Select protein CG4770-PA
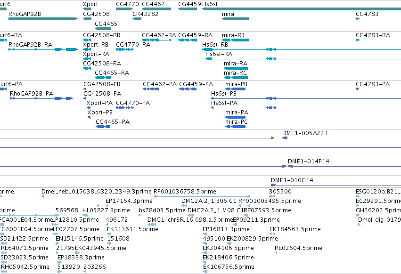Viewport: 401px width, 274px height. tap(125, 108)
